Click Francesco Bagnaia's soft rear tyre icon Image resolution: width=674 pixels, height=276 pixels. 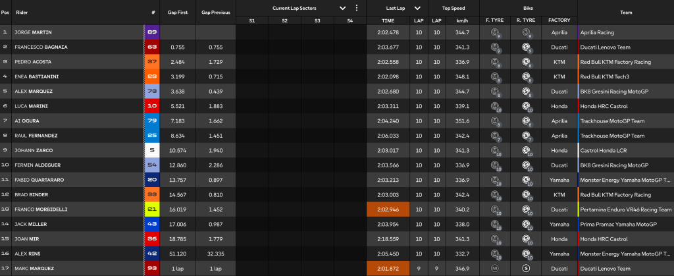tap(526, 47)
